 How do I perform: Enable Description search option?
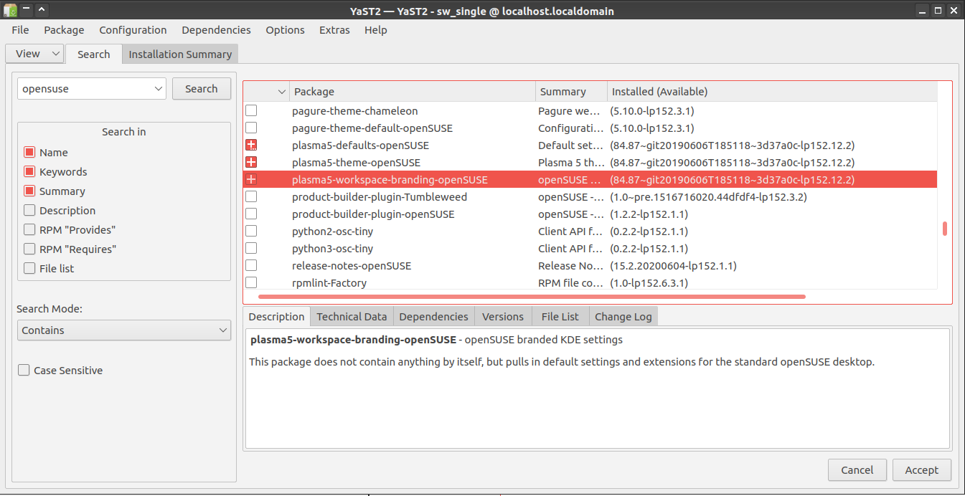pos(29,211)
